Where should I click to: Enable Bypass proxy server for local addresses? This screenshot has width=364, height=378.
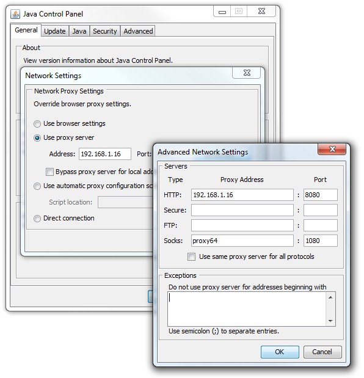coord(49,172)
